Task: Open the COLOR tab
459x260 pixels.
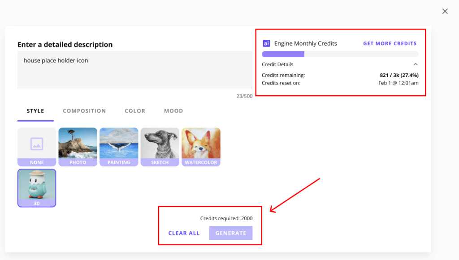Action: [x=135, y=111]
